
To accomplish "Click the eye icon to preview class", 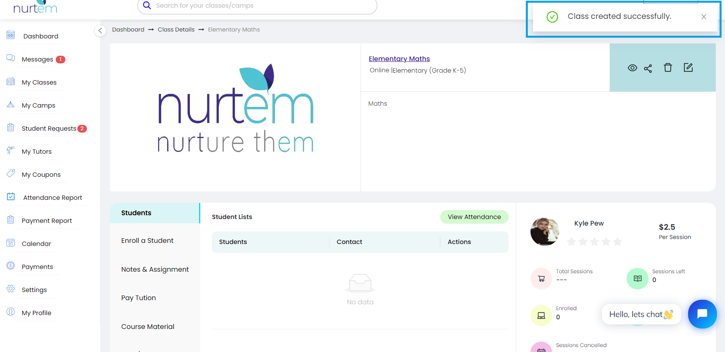I will click(x=632, y=68).
